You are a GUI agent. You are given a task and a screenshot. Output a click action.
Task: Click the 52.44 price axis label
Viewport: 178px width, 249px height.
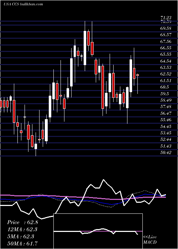tap(166, 139)
